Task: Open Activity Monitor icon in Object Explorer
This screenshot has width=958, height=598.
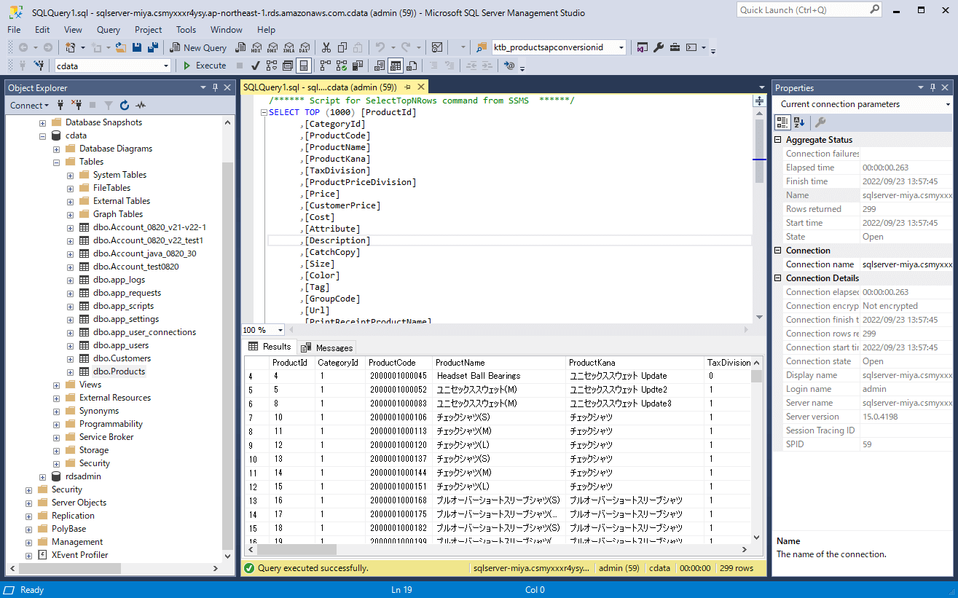Action: (x=141, y=105)
